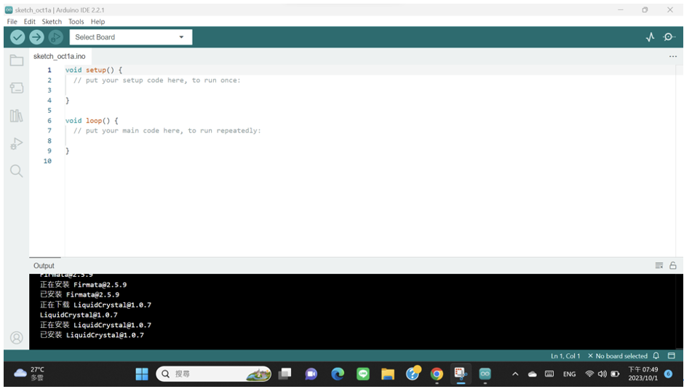The height and width of the screenshot is (389, 684).
Task: Open the Sketchbook folder sidebar icon
Action: 17,60
